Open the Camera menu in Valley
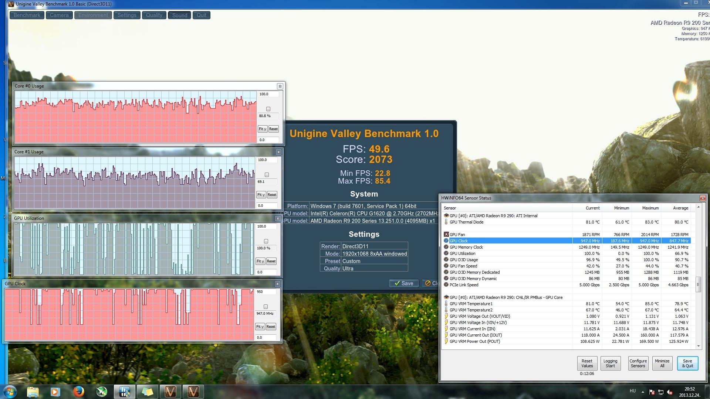The height and width of the screenshot is (399, 710). tap(59, 15)
